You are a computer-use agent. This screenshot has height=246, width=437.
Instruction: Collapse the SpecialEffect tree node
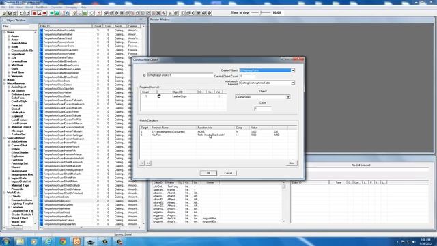tap(5, 138)
